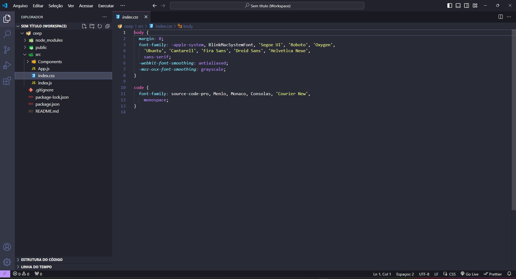Expand the LINHA DO TEMPO panel
The width and height of the screenshot is (516, 279).
(x=64, y=267)
